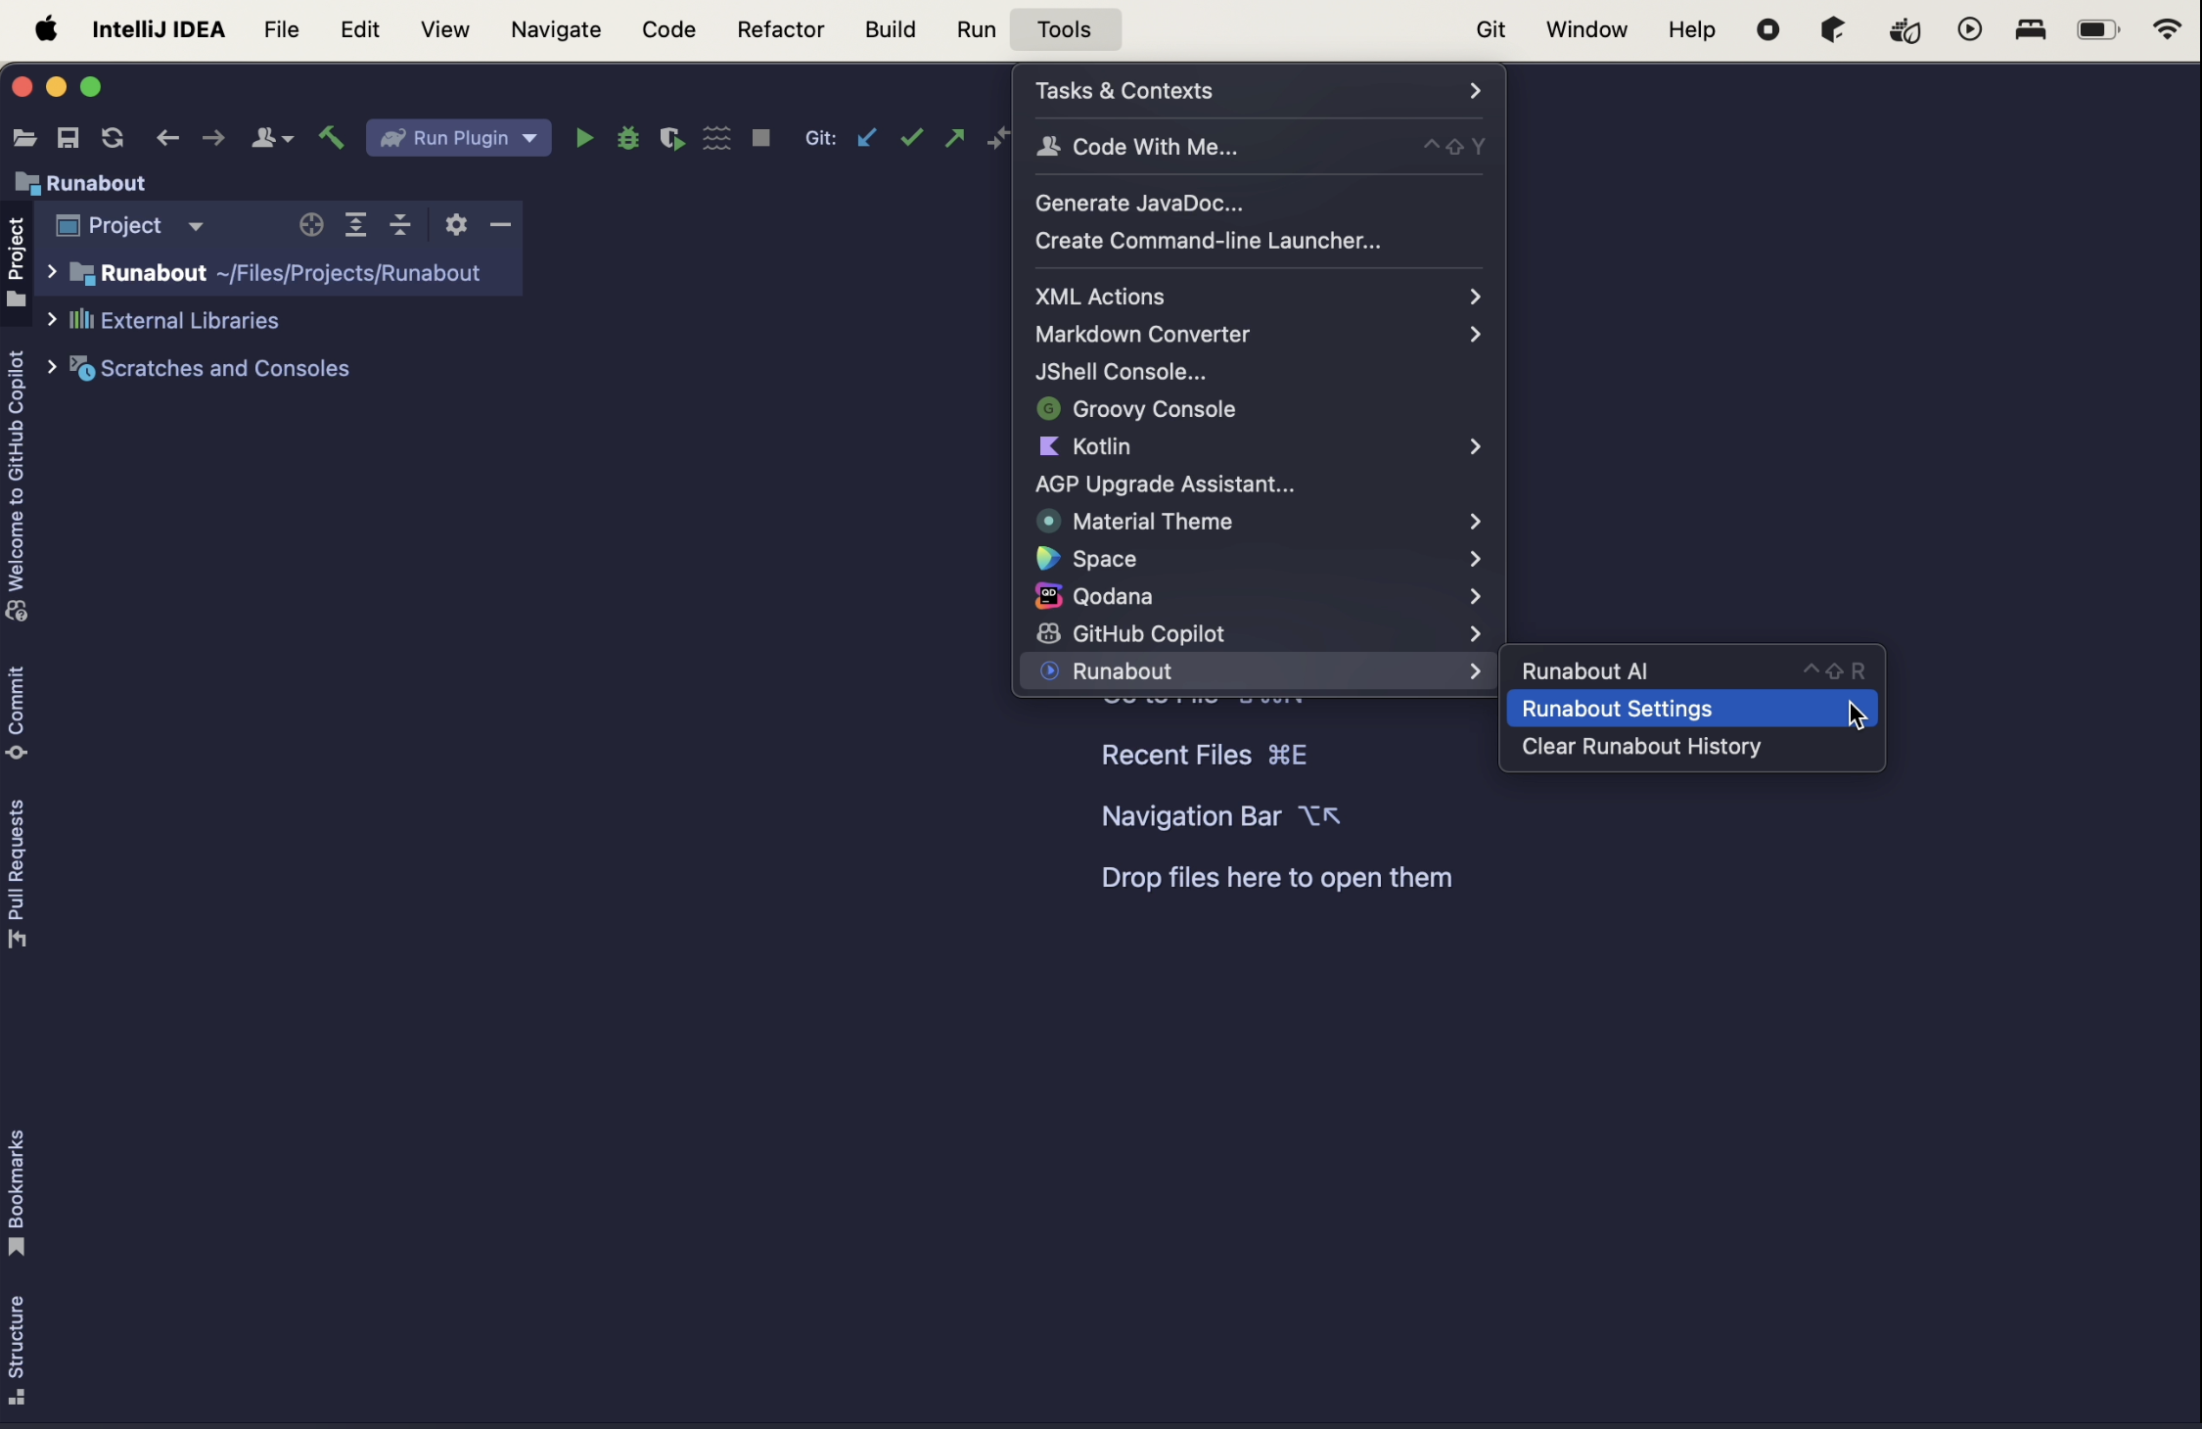
Task: Open the Help menu
Action: coord(1691,29)
